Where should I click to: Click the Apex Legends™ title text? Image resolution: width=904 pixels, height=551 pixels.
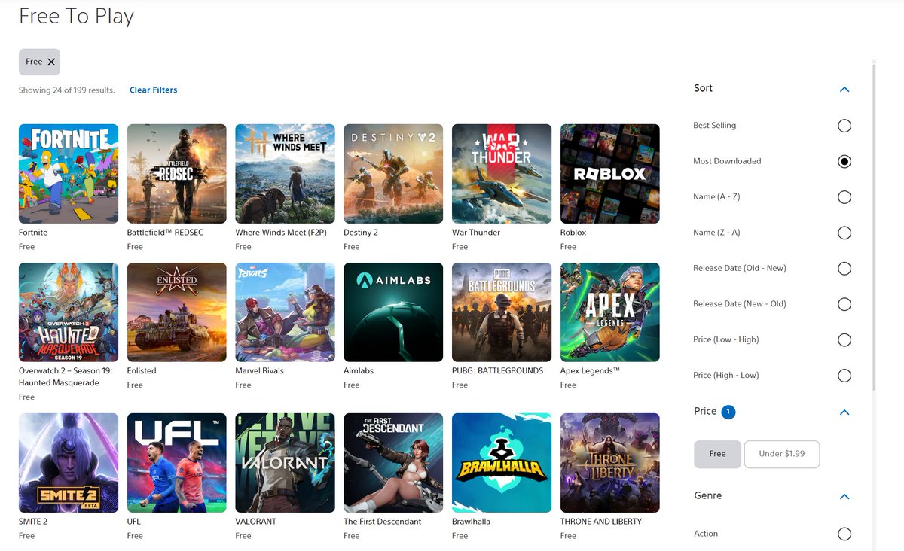click(590, 371)
